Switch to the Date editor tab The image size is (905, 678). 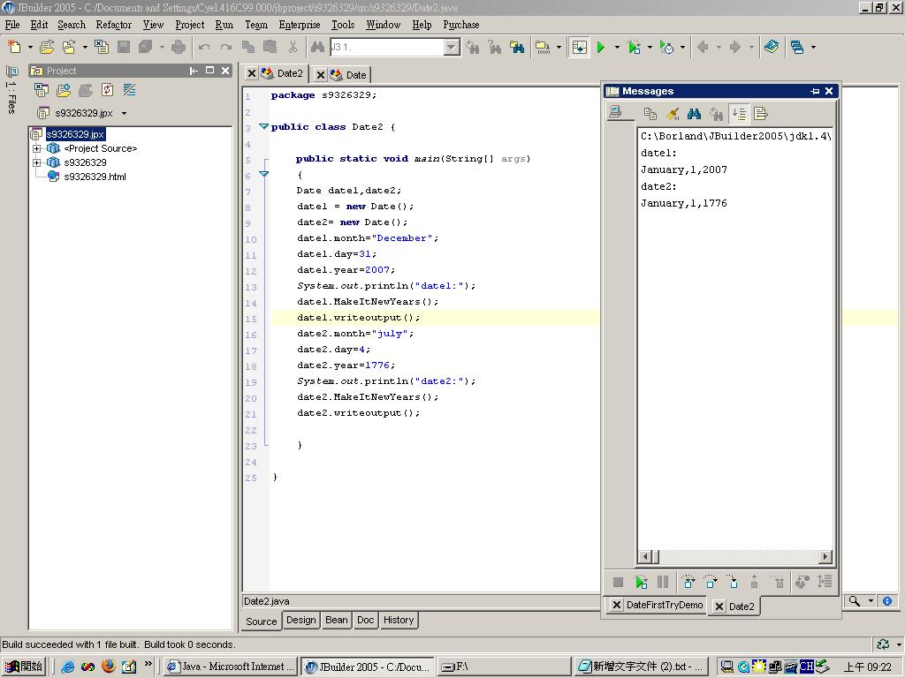pyautogui.click(x=355, y=75)
